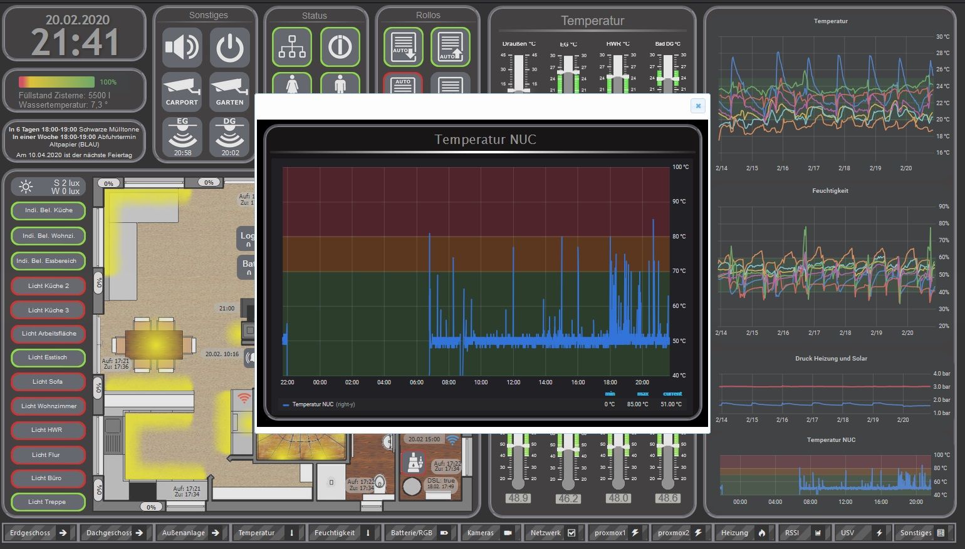The width and height of the screenshot is (965, 549).
Task: Open USV page
Action: (x=862, y=533)
